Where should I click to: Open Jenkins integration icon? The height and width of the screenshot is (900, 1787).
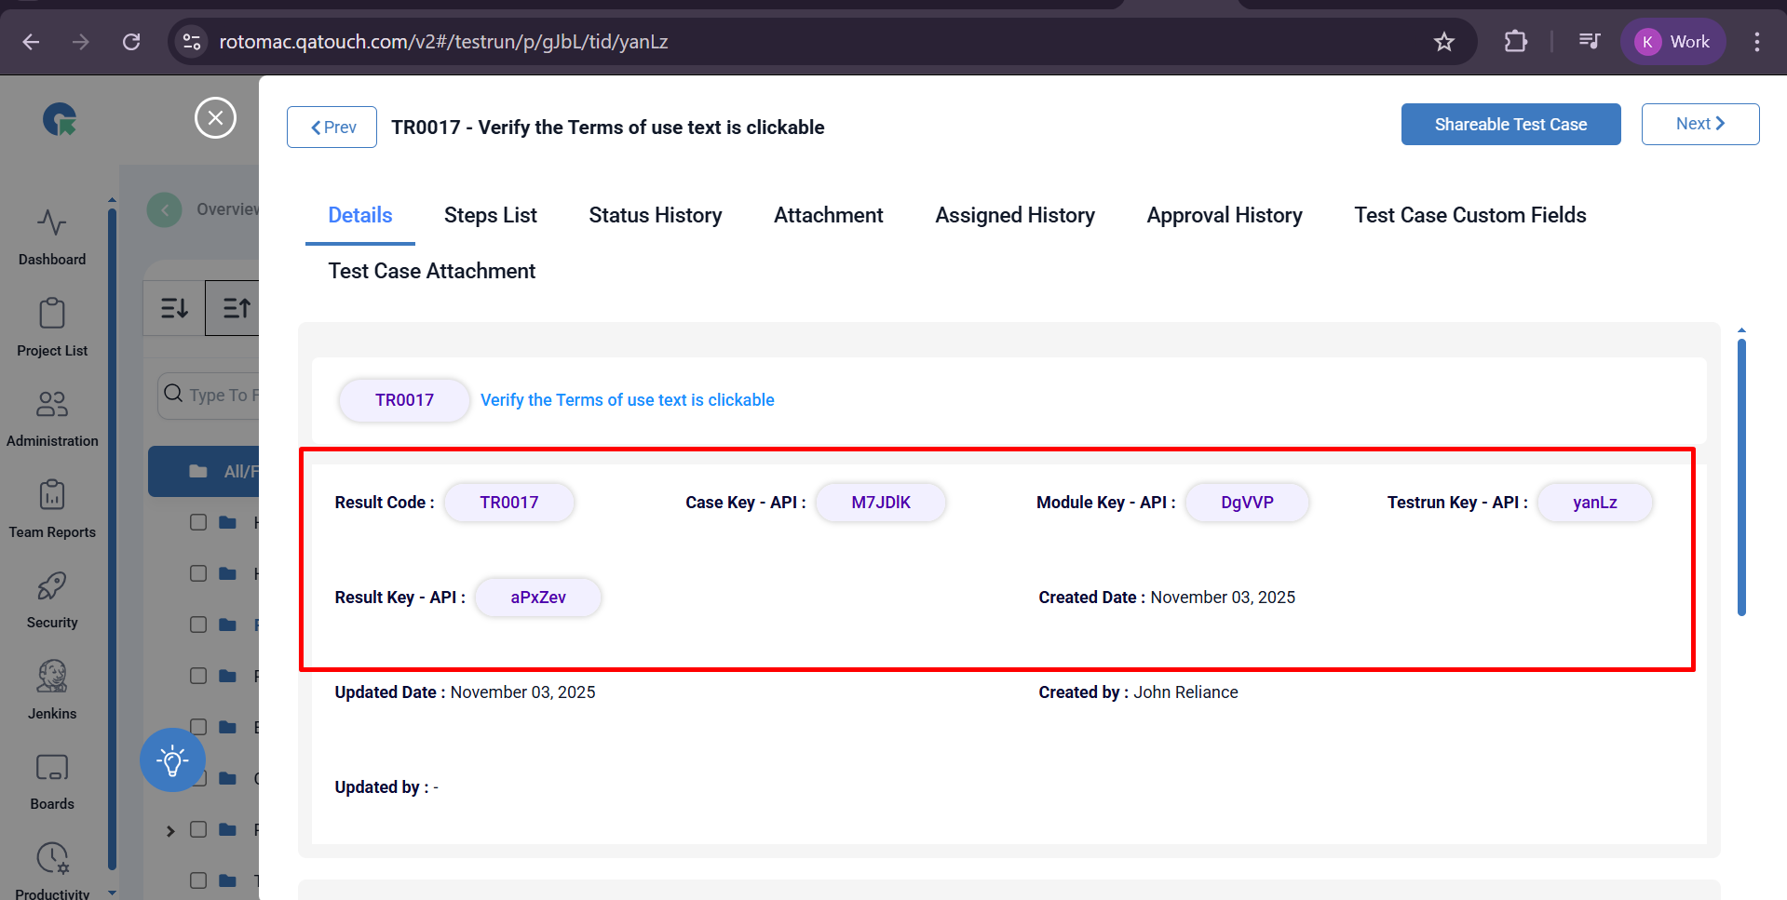(x=52, y=678)
